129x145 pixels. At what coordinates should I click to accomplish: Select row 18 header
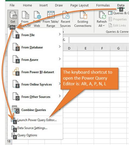pyautogui.click(x=9, y=141)
